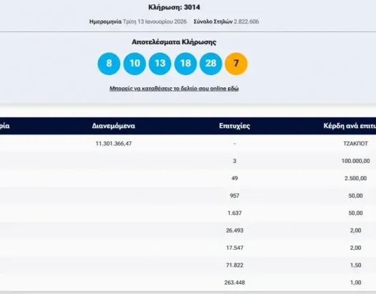
Task: Select the winners count 263.448
Action: click(x=235, y=282)
